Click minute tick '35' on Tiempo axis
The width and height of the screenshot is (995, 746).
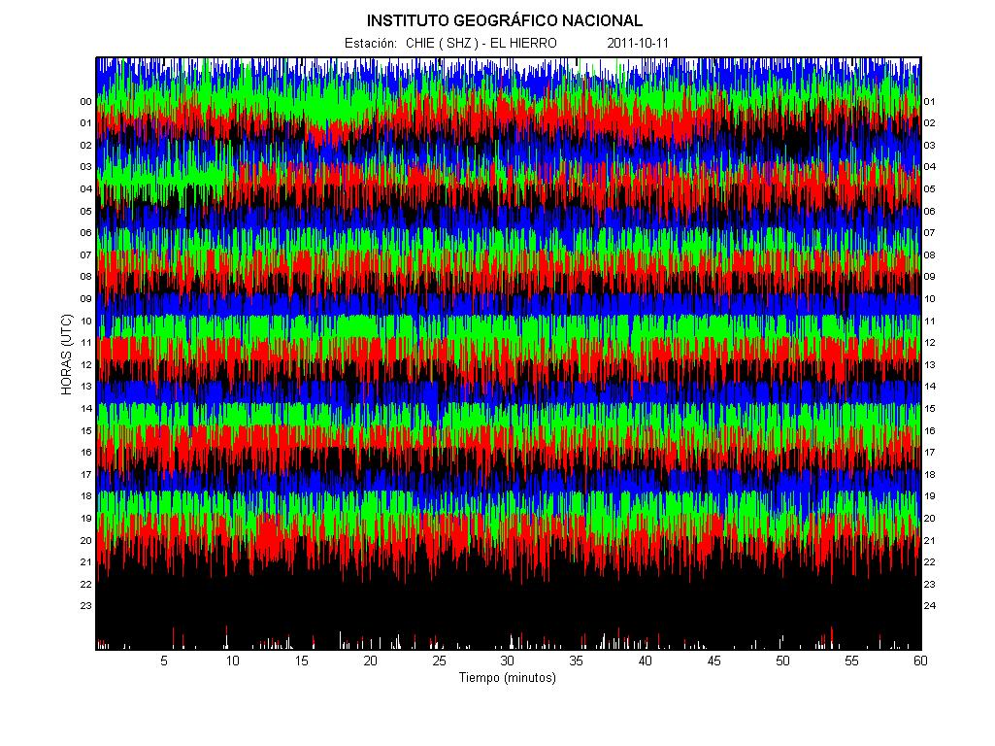pyautogui.click(x=577, y=661)
